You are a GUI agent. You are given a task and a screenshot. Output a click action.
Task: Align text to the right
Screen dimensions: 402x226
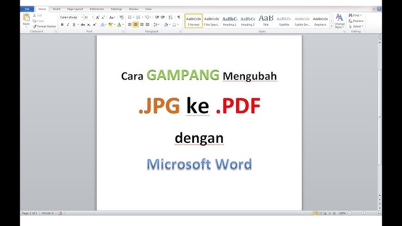pyautogui.click(x=142, y=25)
